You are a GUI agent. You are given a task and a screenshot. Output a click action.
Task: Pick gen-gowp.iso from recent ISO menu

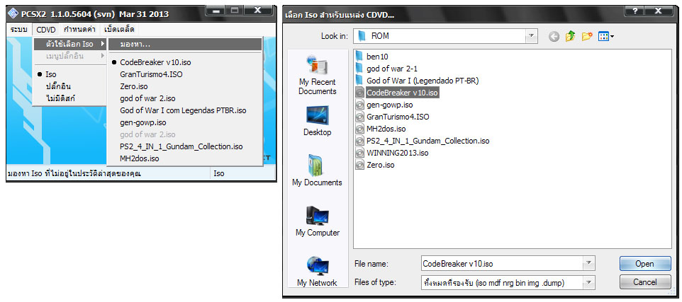(185, 123)
